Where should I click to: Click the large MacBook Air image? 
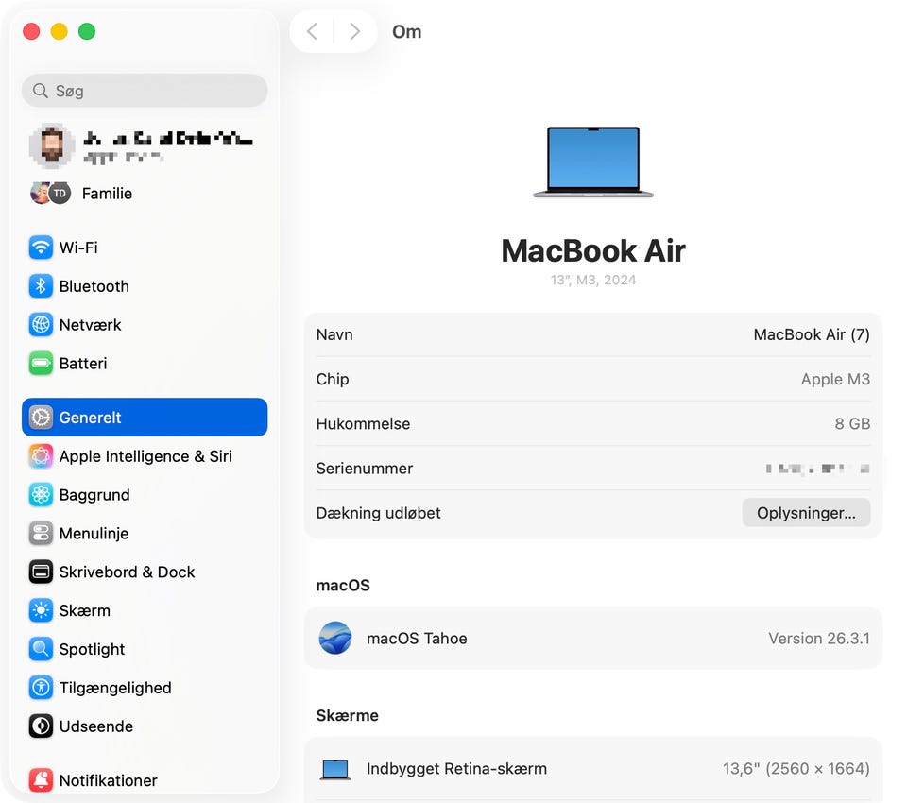point(593,162)
